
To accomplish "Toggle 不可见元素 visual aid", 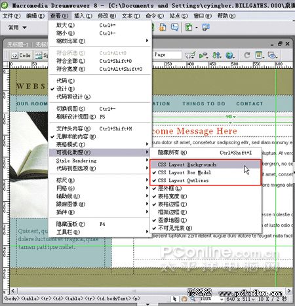I will point(206,228).
